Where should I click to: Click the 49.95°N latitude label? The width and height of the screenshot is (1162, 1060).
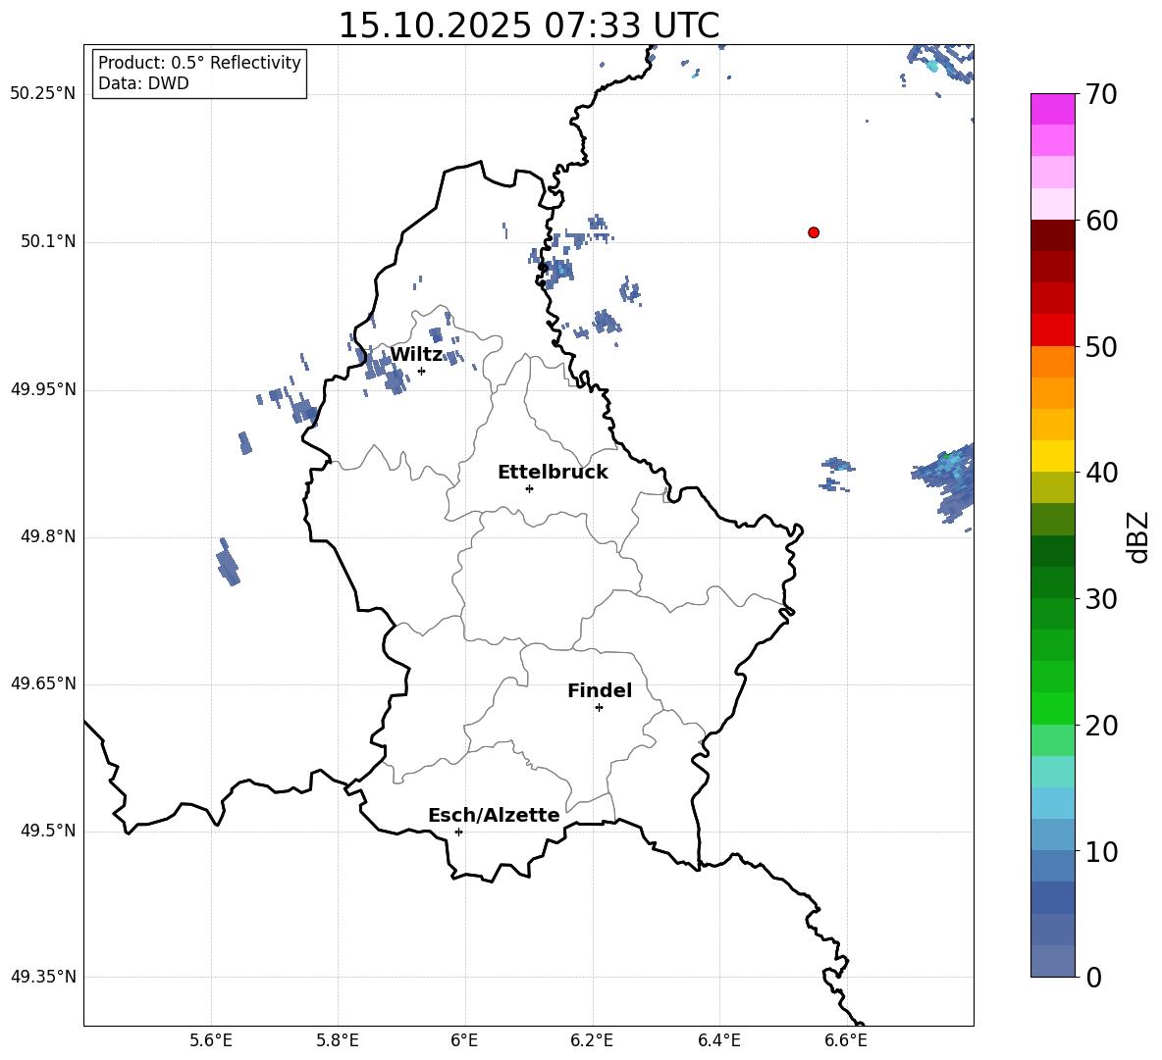click(43, 389)
